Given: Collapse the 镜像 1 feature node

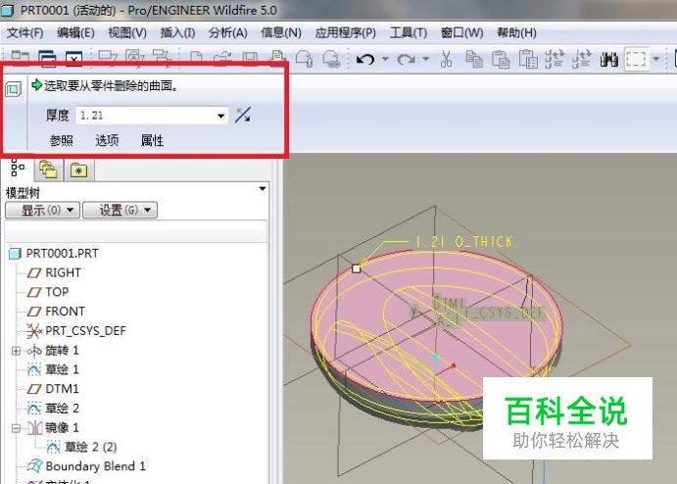Looking at the screenshot, I should [x=16, y=428].
